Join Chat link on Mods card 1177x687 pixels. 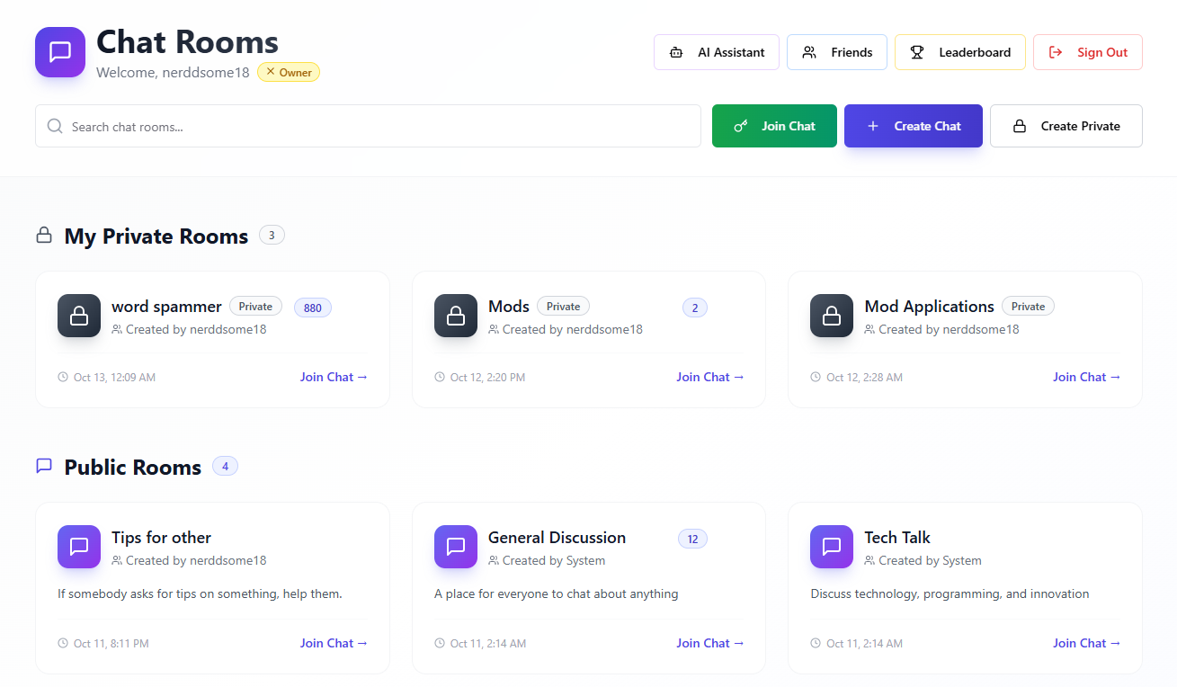coord(710,377)
